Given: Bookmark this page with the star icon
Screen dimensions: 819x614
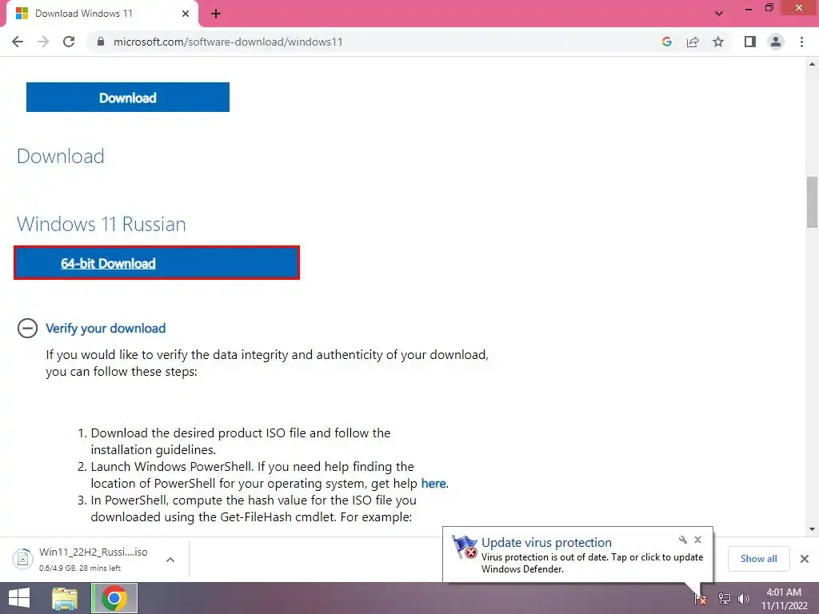Looking at the screenshot, I should 718,42.
